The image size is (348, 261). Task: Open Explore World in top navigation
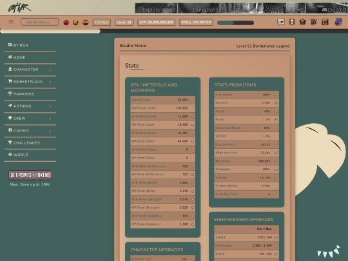click(156, 8)
